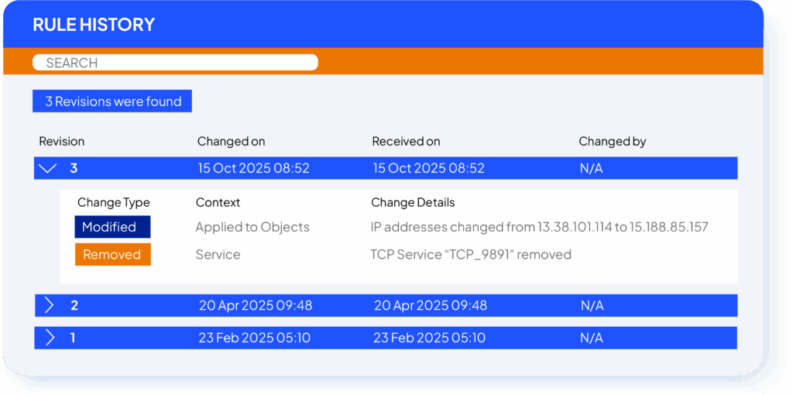793x395 pixels.
Task: Sort by the Changed by column header
Action: pos(612,142)
